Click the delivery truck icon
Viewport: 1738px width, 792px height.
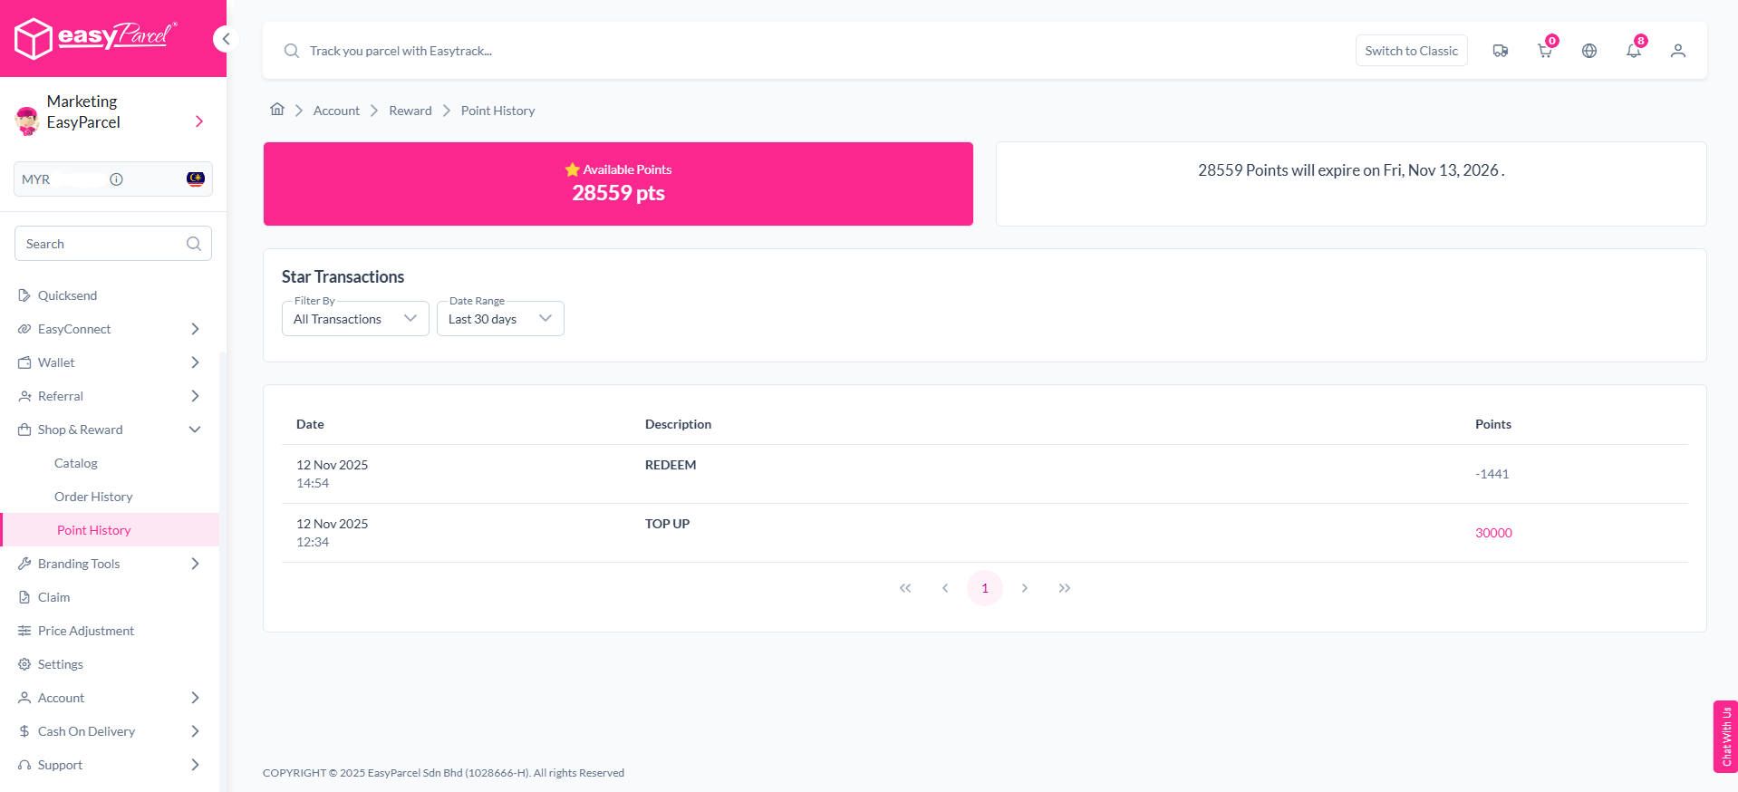1501,51
